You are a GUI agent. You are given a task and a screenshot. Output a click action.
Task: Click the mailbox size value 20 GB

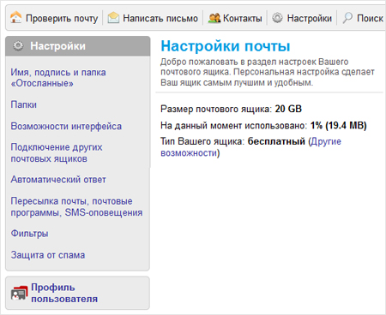pos(288,109)
